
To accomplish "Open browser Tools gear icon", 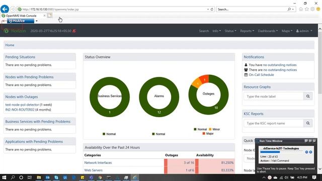I will [312, 9].
